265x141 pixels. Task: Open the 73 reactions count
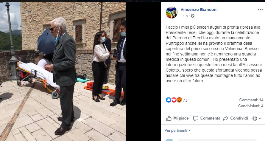(x=185, y=100)
